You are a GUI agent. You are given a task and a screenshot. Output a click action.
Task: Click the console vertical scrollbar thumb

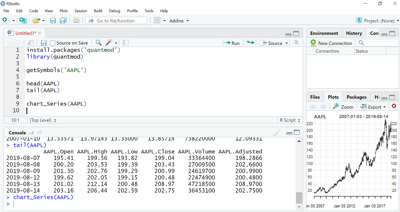tap(299, 197)
